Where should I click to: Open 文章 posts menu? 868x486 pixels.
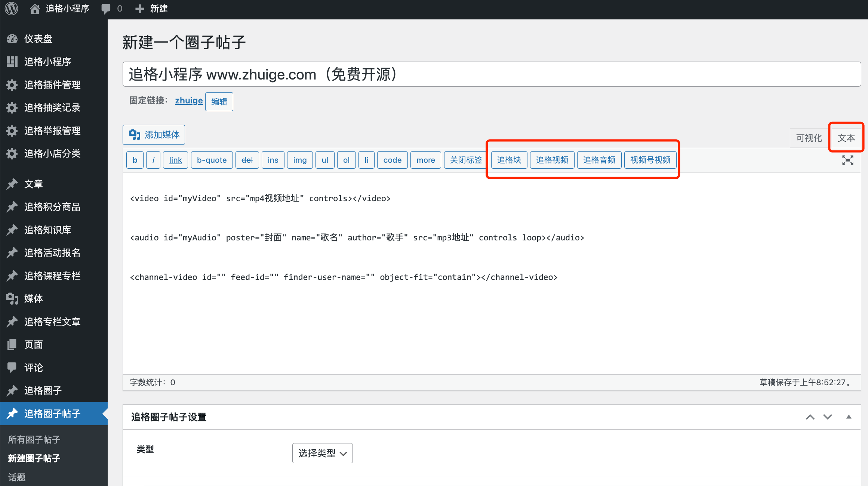tap(54, 184)
